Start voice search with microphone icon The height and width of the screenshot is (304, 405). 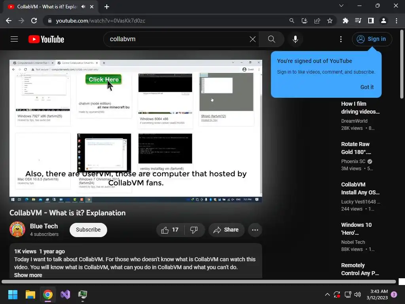click(x=295, y=39)
